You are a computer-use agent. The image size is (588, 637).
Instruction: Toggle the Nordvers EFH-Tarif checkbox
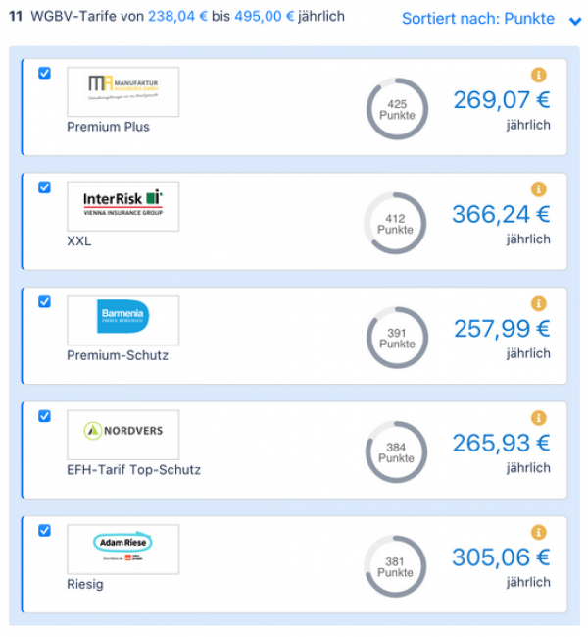(45, 416)
